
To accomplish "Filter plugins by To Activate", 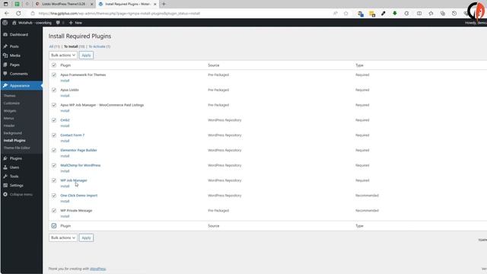I will 99,46.
